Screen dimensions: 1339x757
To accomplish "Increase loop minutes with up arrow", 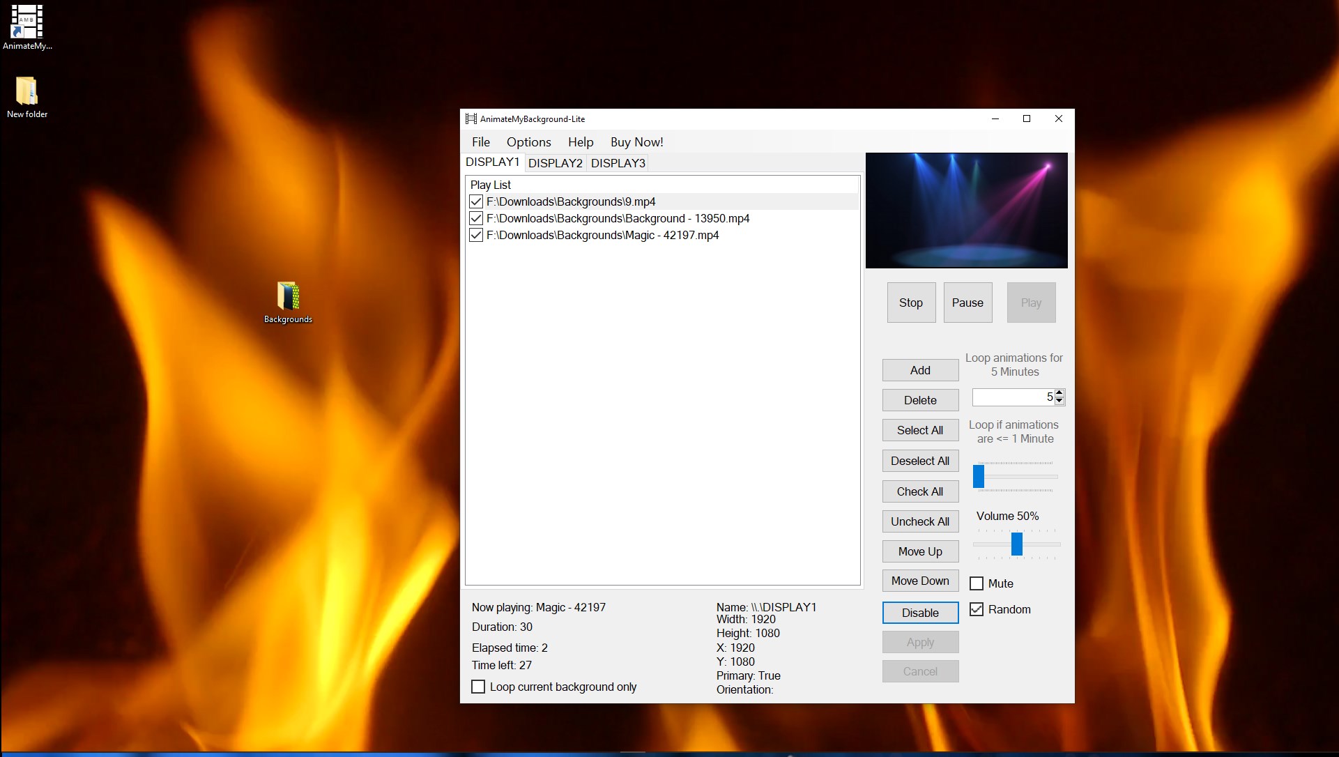I will click(1059, 393).
